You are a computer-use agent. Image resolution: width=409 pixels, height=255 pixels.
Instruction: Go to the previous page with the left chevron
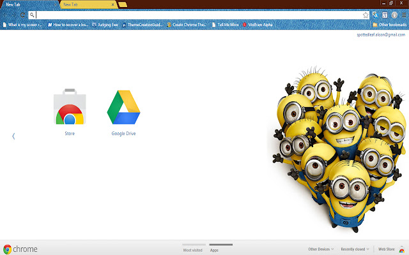click(13, 136)
